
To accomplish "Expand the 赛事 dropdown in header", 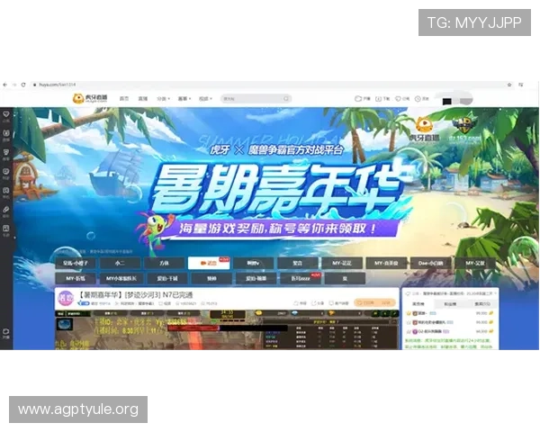I will tap(184, 98).
